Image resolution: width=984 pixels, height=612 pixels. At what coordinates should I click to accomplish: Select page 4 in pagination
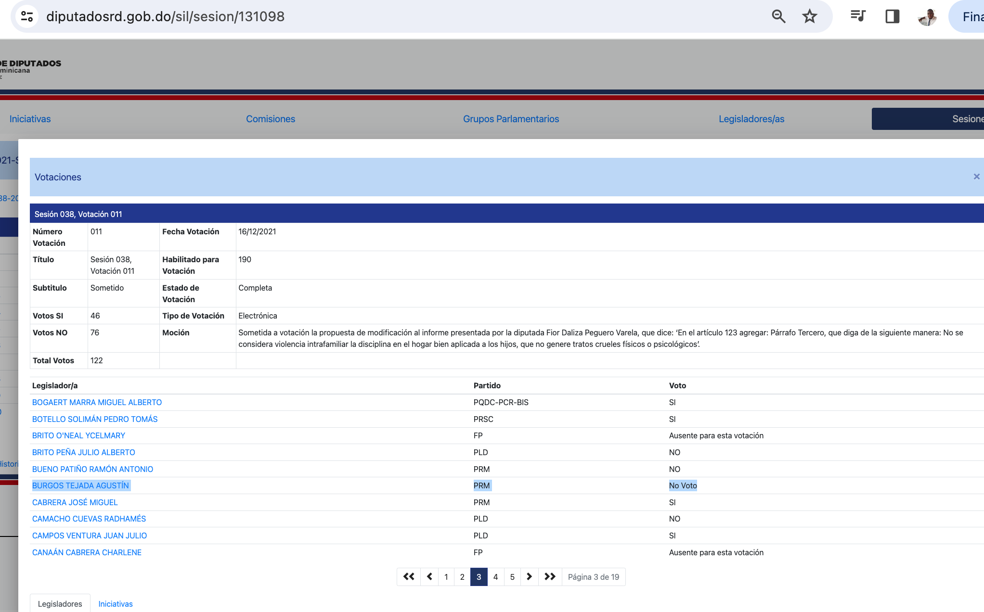click(x=495, y=576)
